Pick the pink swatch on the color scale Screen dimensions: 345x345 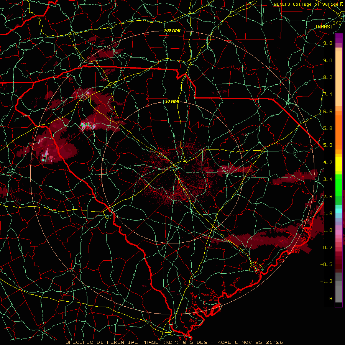[x=338, y=232]
